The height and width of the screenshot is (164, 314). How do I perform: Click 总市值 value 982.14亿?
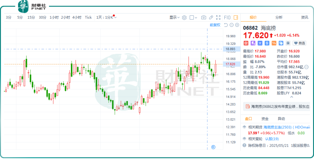296,67
